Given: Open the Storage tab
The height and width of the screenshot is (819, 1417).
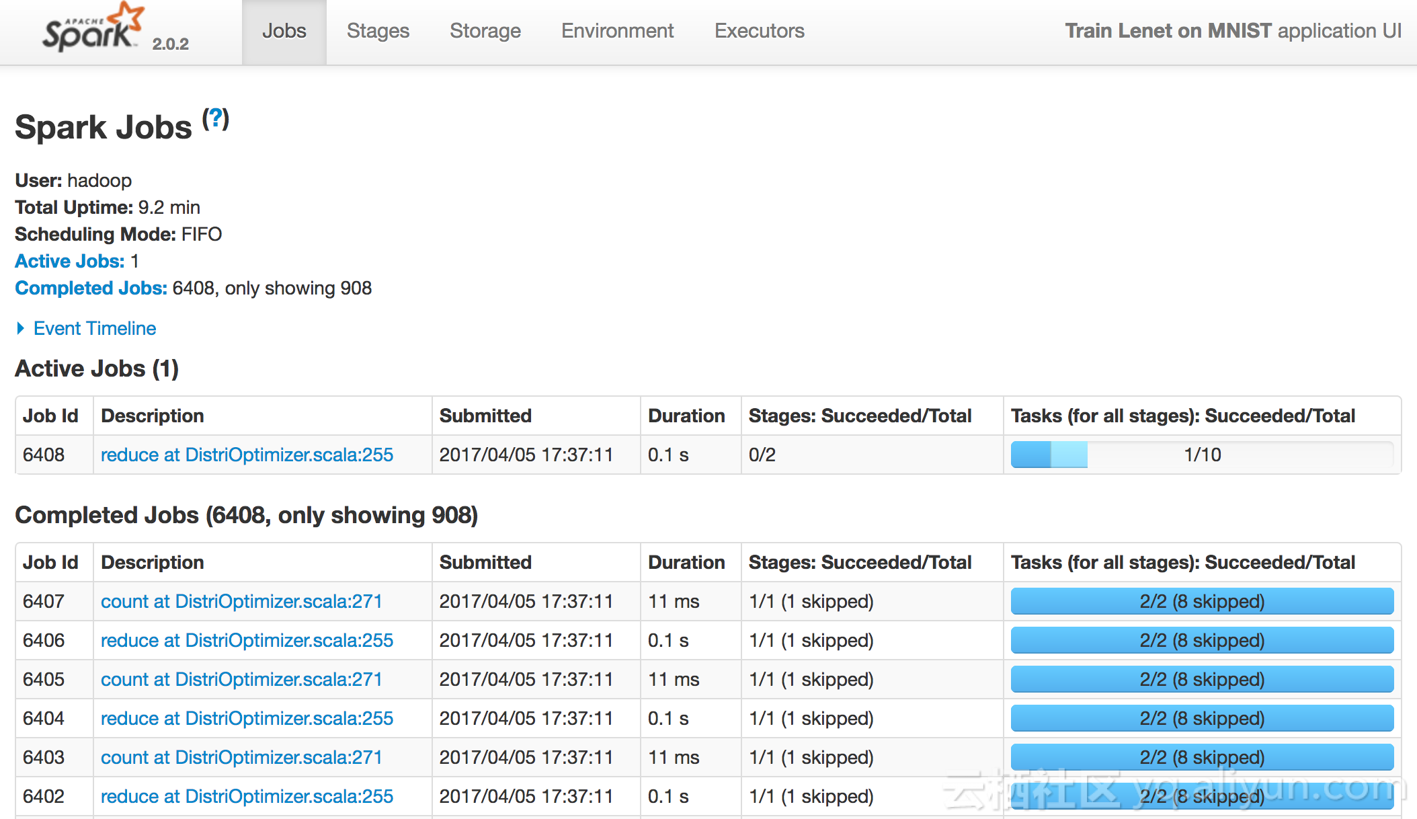Looking at the screenshot, I should pos(485,31).
